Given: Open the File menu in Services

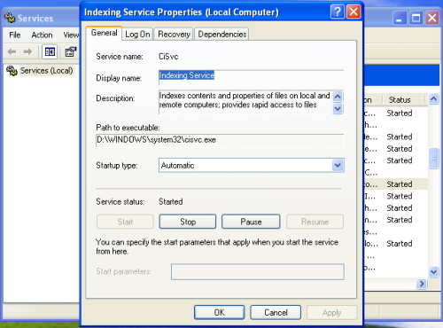Looking at the screenshot, I should 15,35.
